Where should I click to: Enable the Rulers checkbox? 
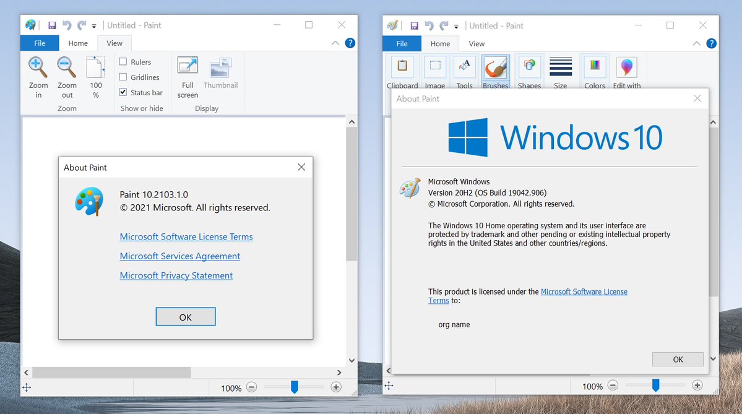pyautogui.click(x=123, y=61)
